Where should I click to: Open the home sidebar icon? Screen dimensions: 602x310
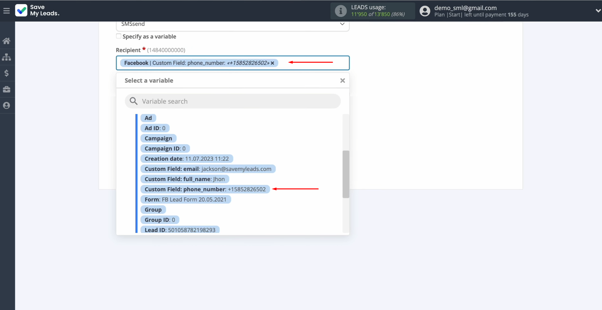click(x=6, y=41)
